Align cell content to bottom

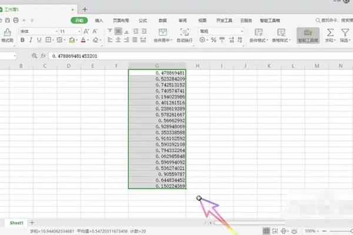126,31
